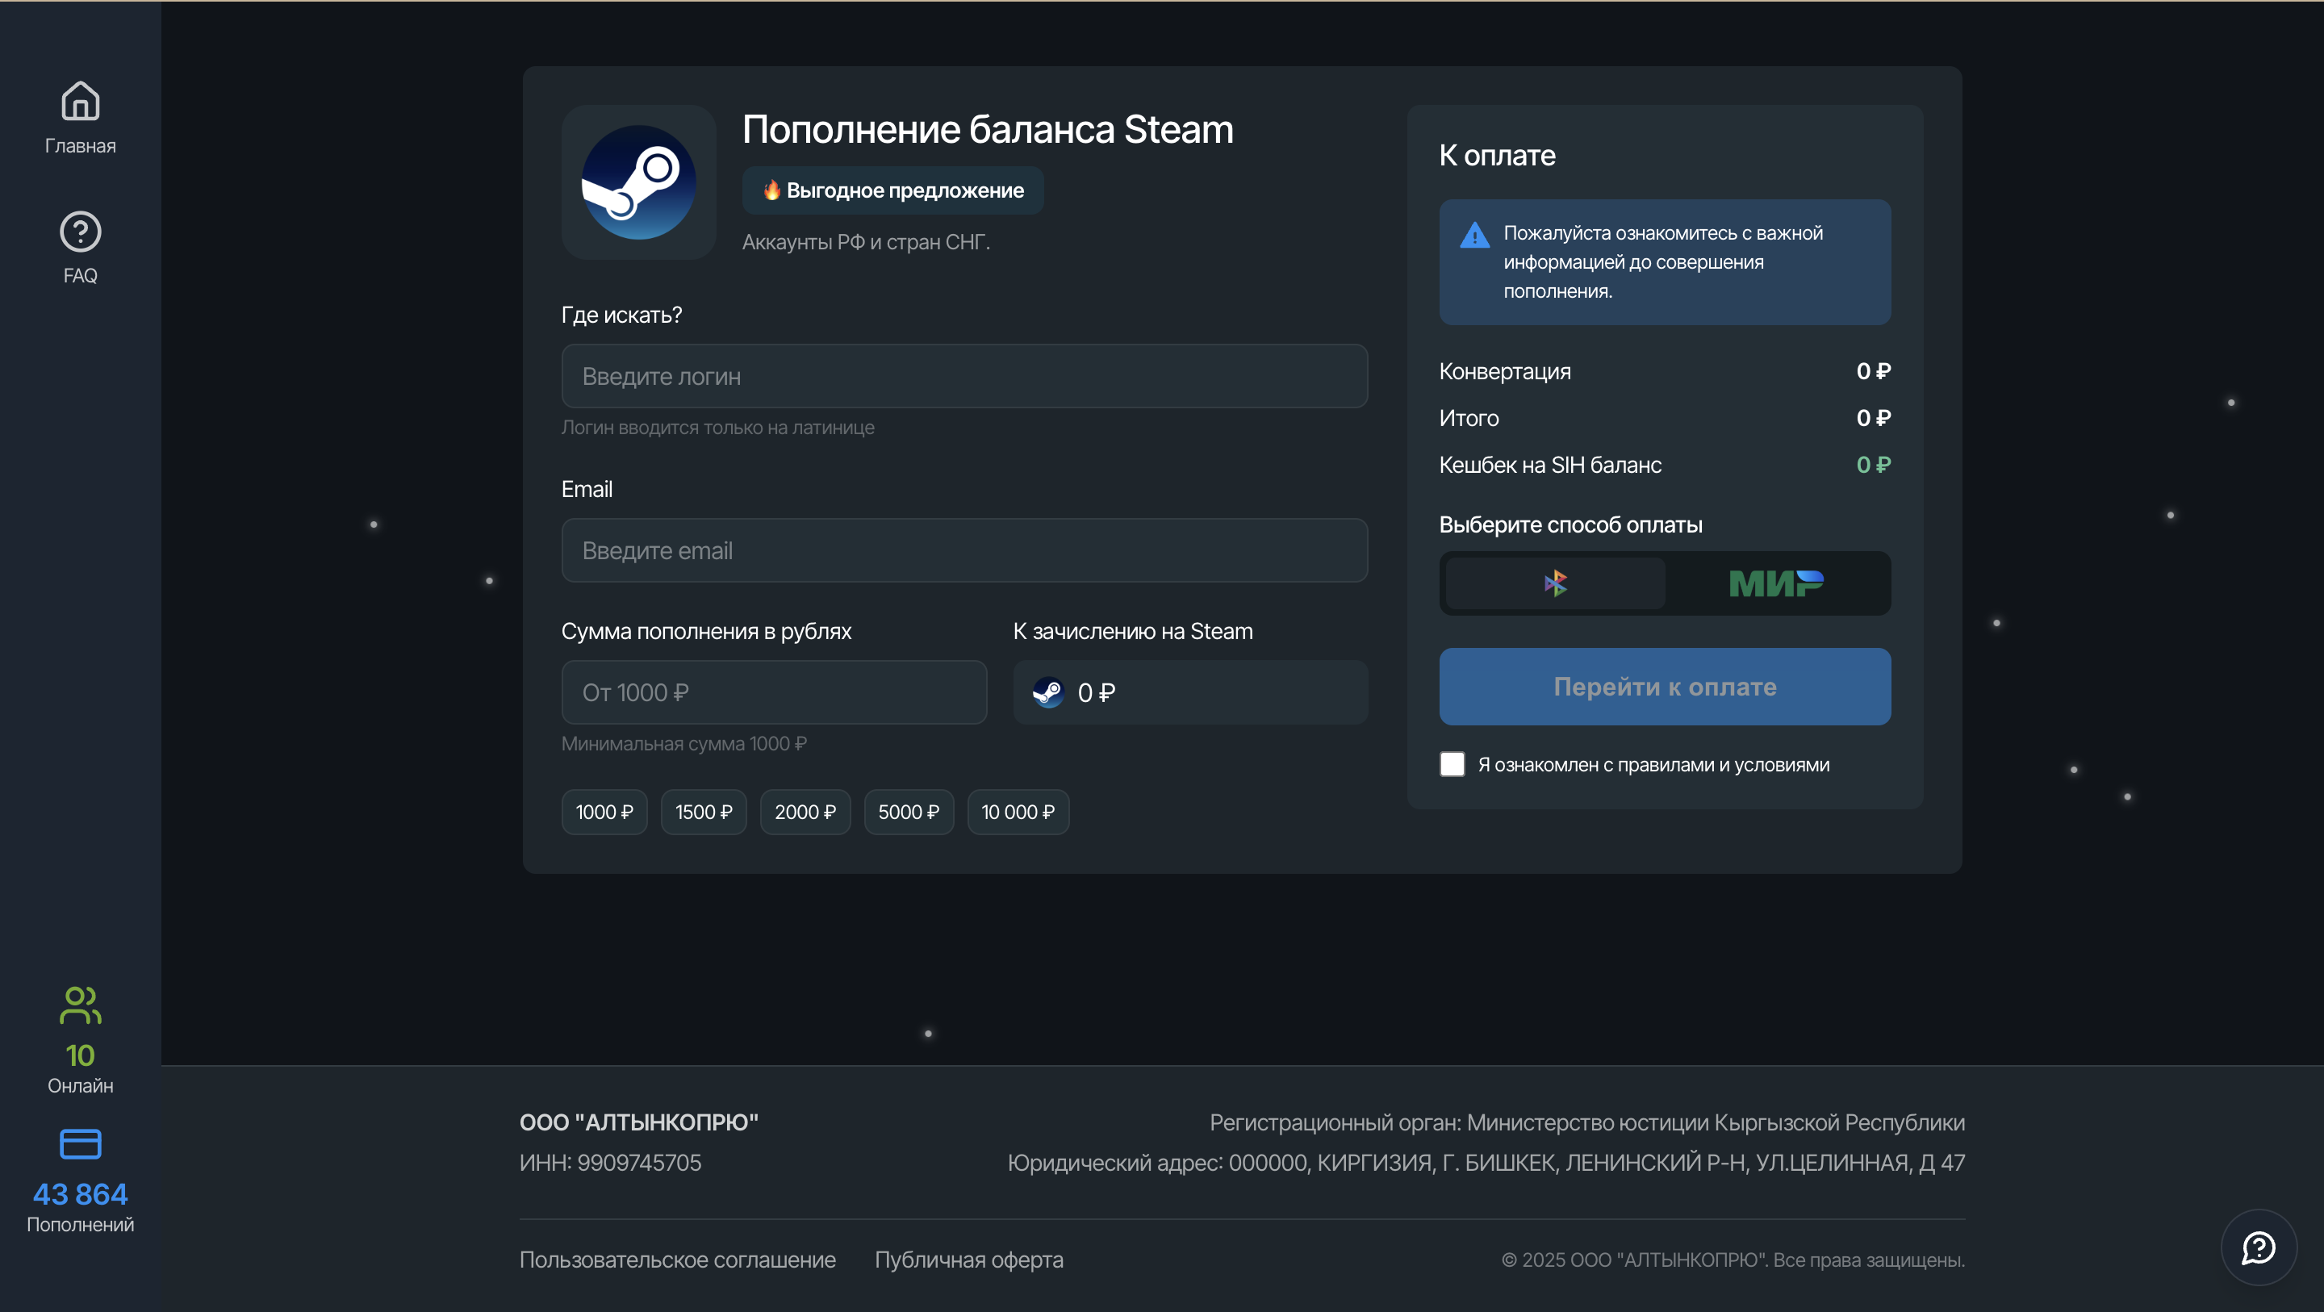Screen dimensions: 2324x1312
Task: Click into the Введите email field
Action: pyautogui.click(x=963, y=550)
